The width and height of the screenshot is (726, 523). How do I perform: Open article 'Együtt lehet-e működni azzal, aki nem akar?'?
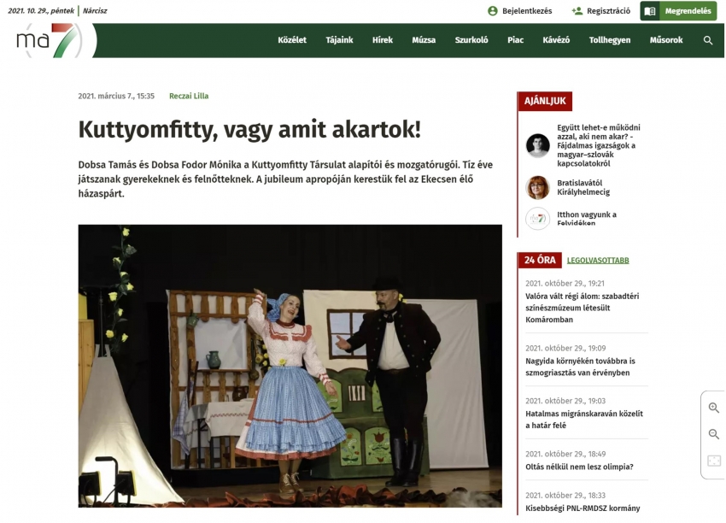[x=599, y=145]
